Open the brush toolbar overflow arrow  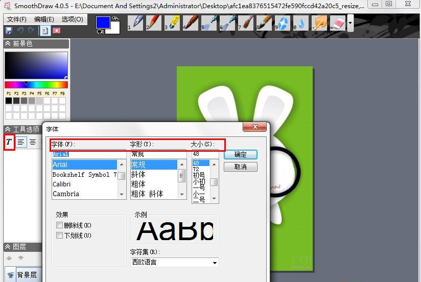(x=350, y=23)
